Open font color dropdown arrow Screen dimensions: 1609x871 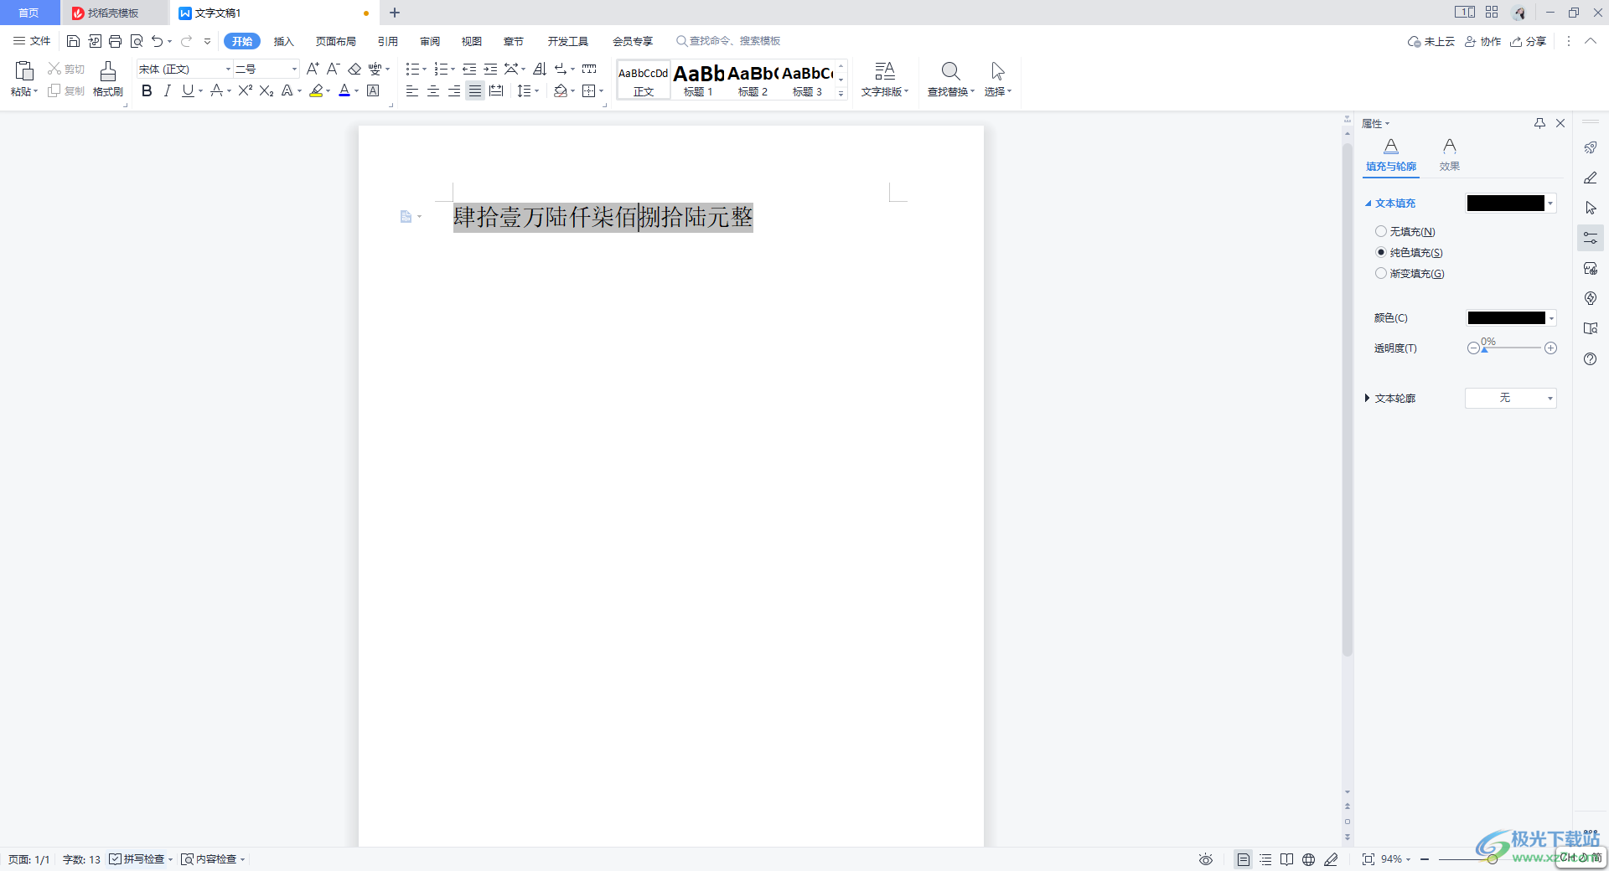357,90
